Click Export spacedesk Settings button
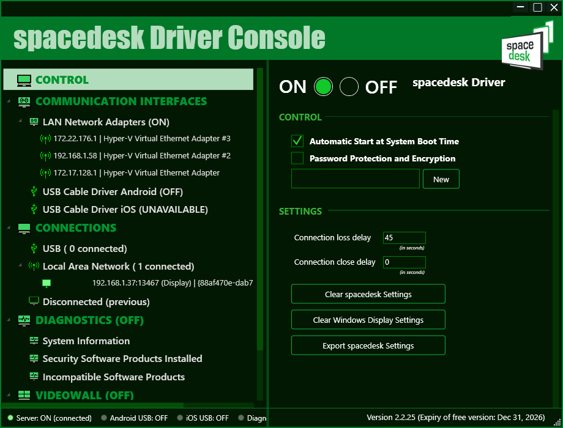This screenshot has height=428, width=563. click(368, 345)
